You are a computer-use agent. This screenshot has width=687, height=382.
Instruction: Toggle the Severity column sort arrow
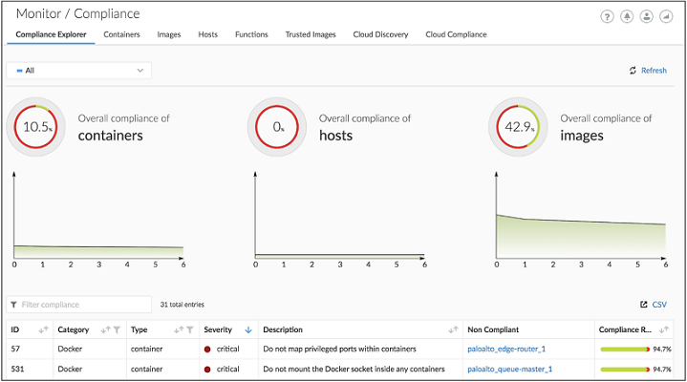coord(248,329)
